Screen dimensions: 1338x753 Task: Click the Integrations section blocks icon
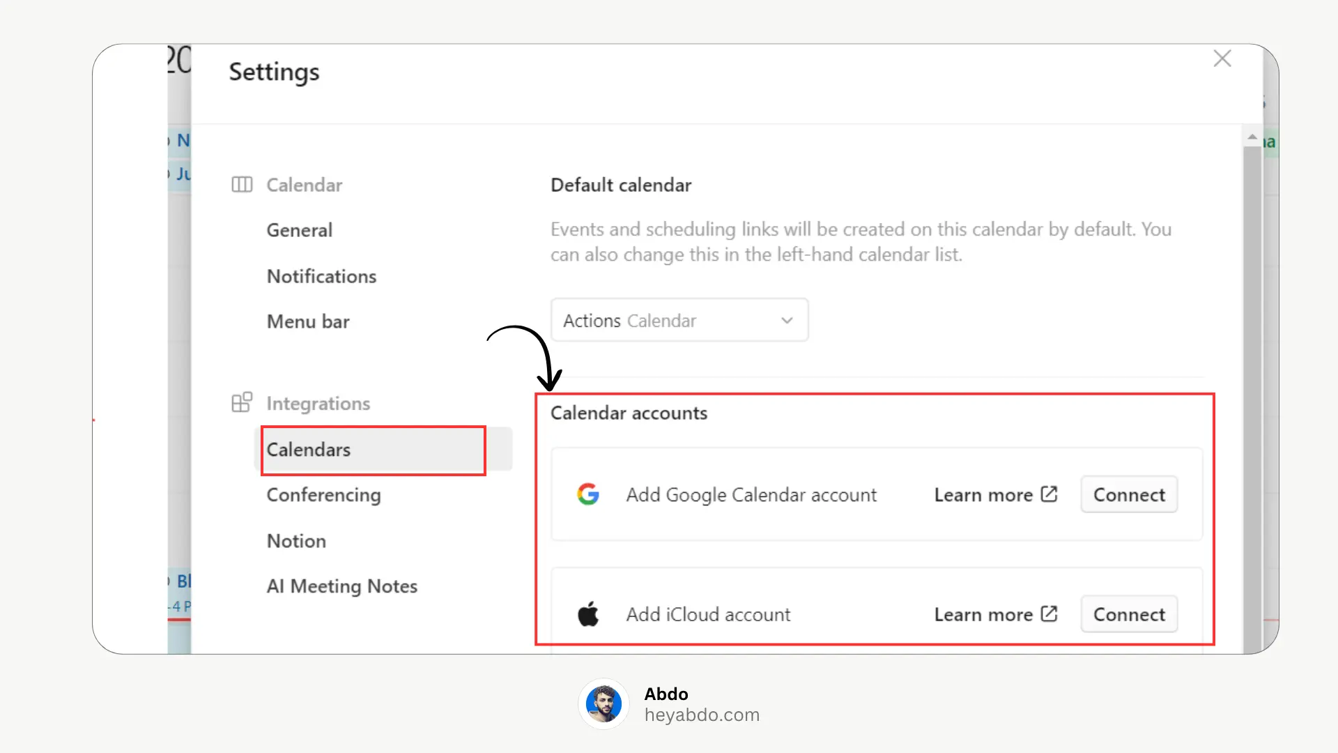tap(242, 402)
